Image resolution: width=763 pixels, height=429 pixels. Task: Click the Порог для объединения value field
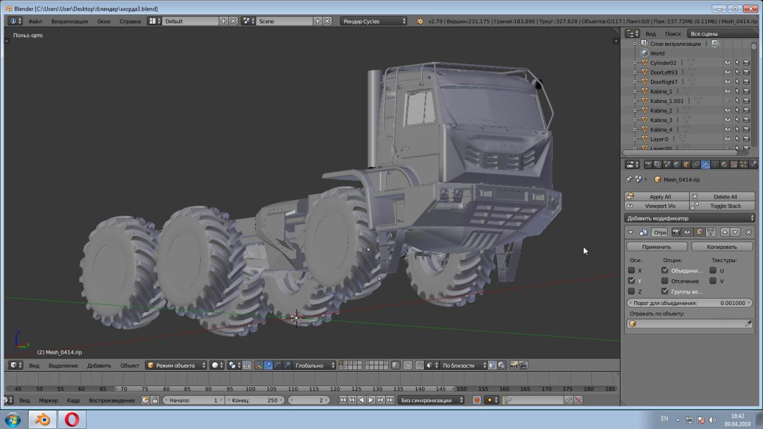point(689,303)
